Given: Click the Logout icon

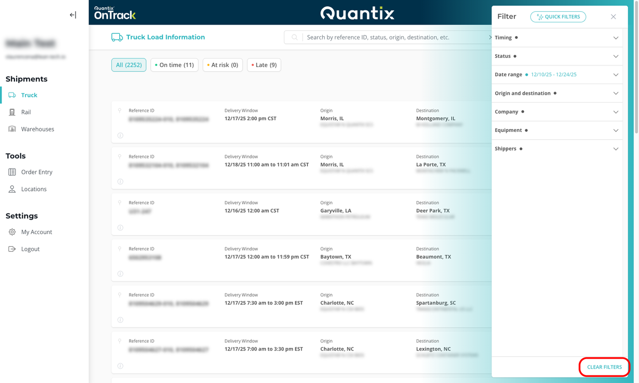Looking at the screenshot, I should [12, 249].
